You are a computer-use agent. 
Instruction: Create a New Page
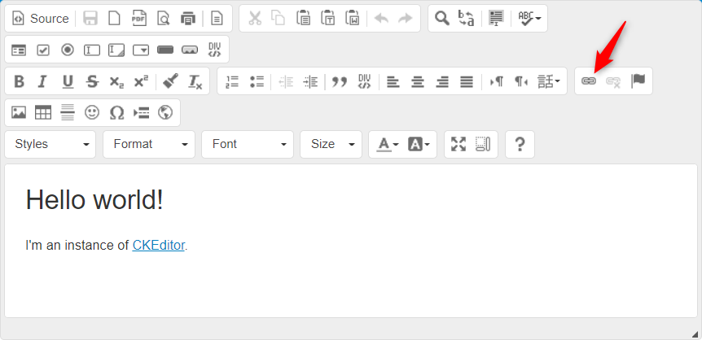[115, 19]
